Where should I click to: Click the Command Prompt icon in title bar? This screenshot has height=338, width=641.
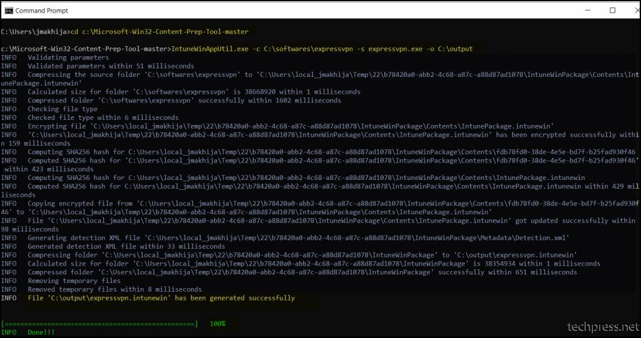pyautogui.click(x=9, y=11)
